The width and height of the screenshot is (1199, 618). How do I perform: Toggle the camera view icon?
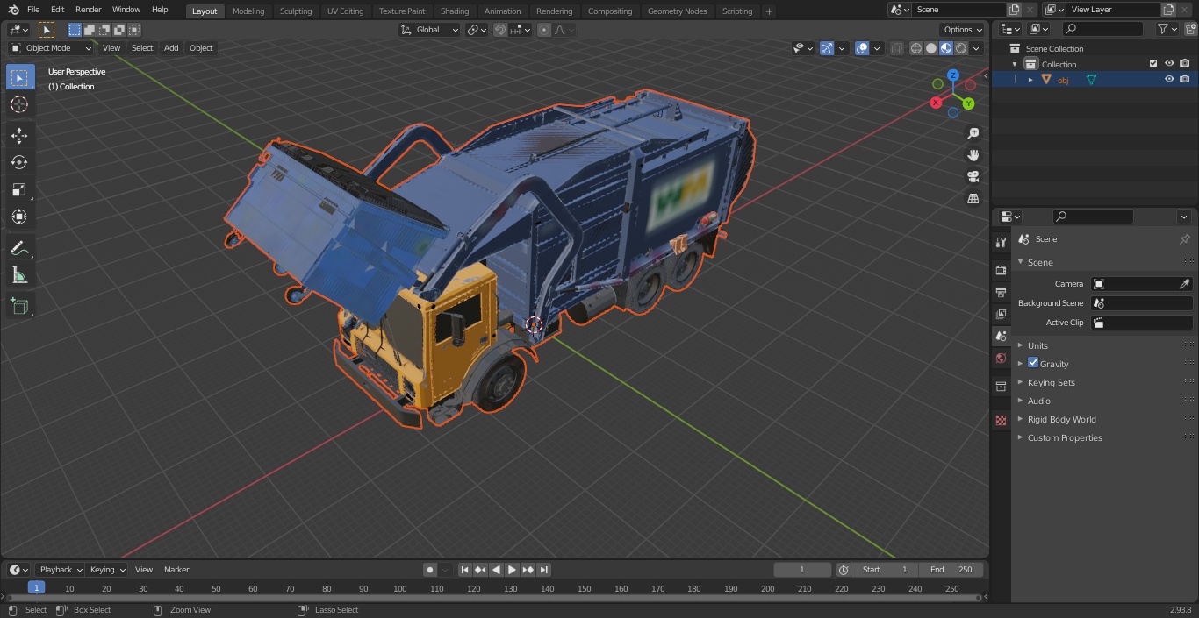click(x=973, y=176)
